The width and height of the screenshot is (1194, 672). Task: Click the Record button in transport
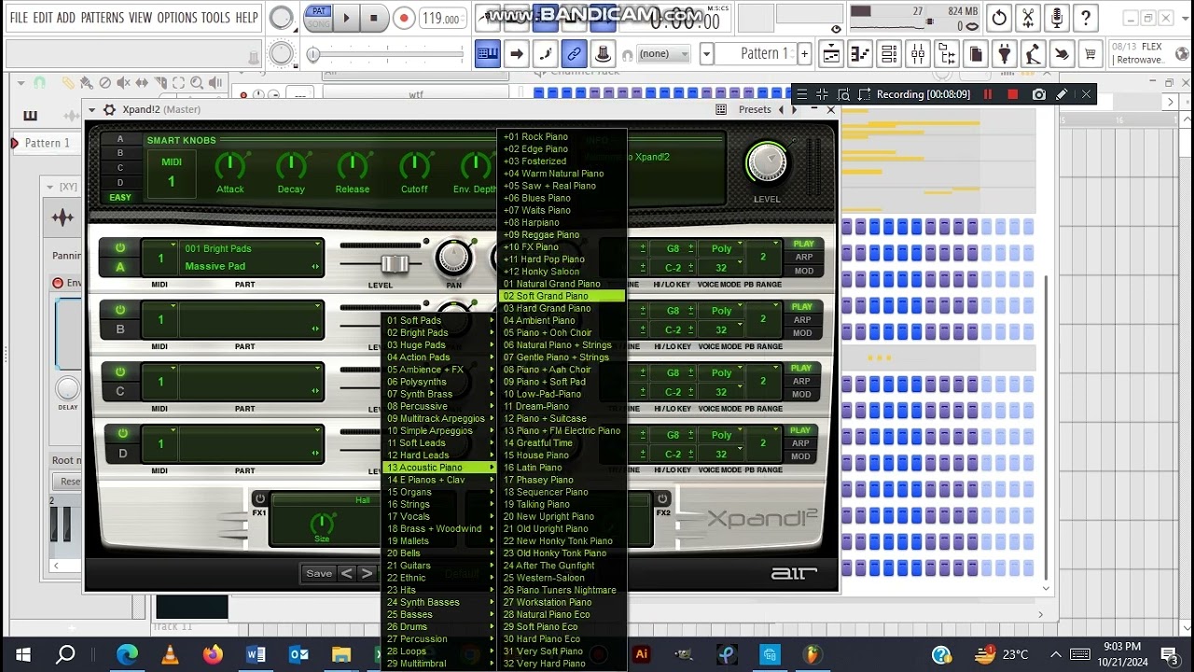point(404,18)
